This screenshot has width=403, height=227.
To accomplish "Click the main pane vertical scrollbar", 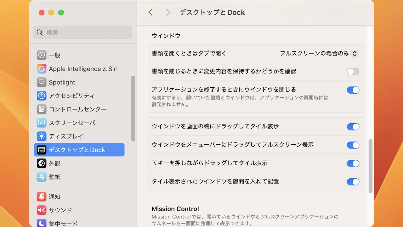I will click(x=371, y=166).
